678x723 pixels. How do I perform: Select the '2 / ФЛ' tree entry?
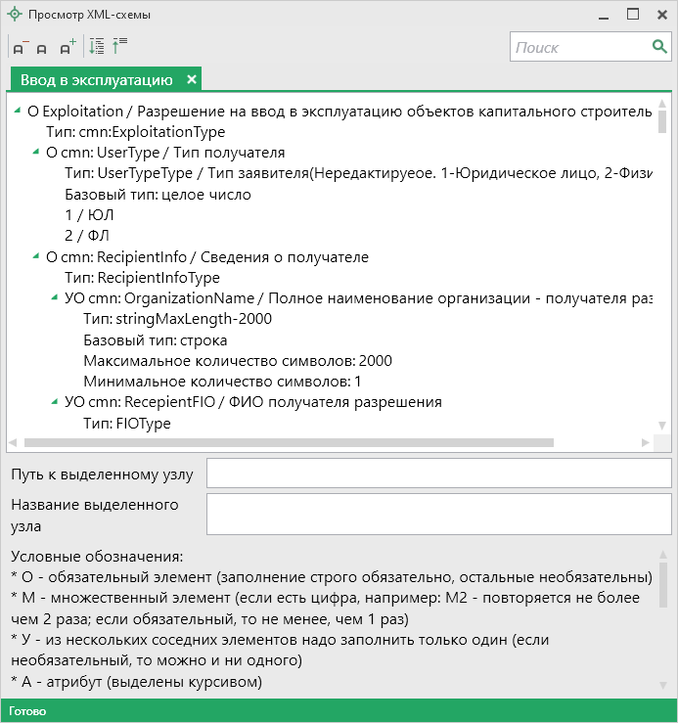[87, 236]
